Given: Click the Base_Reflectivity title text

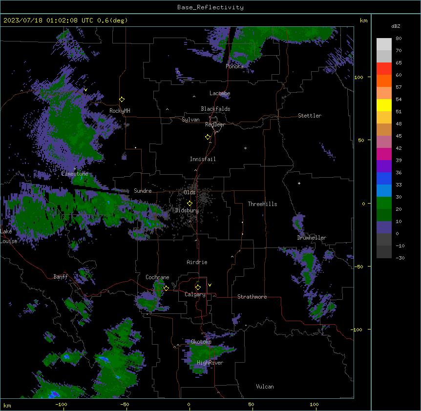Looking at the screenshot, I should (210, 7).
